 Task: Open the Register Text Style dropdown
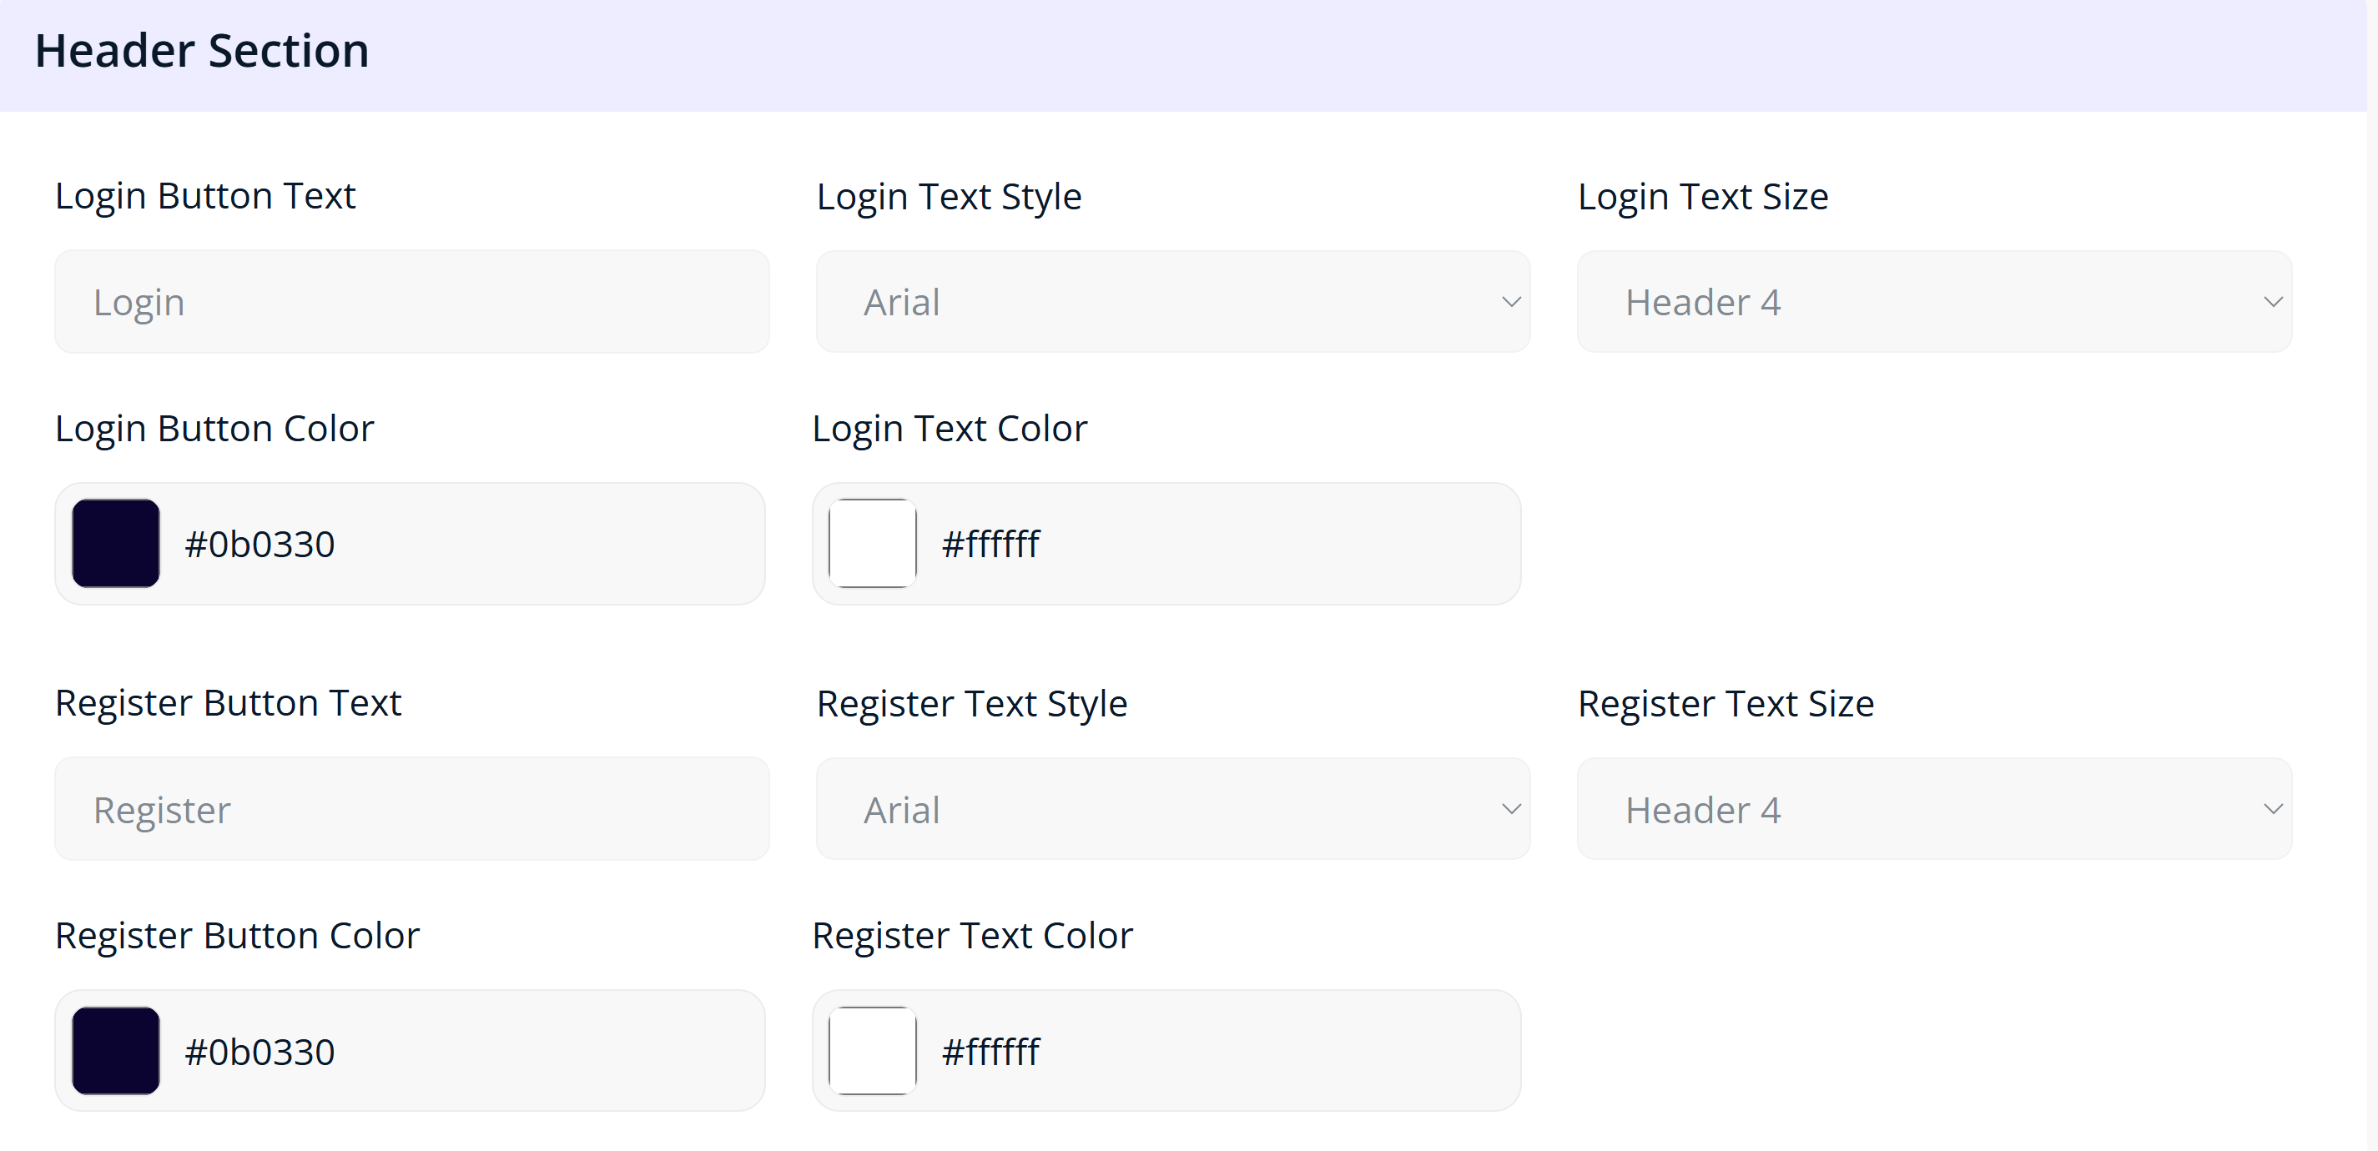(1172, 808)
